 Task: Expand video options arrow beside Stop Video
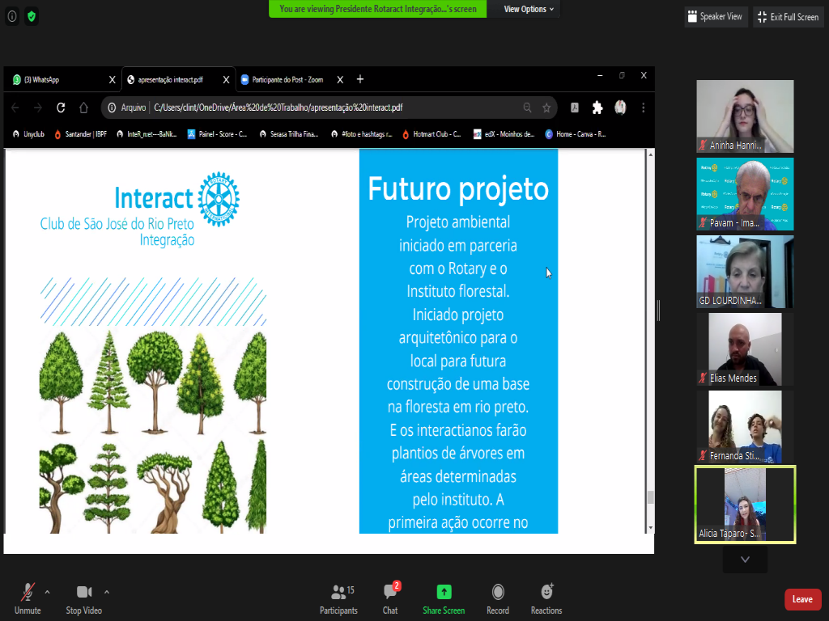107,591
